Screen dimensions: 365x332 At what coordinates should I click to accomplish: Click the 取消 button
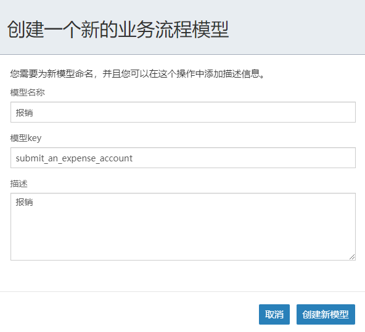click(x=274, y=314)
